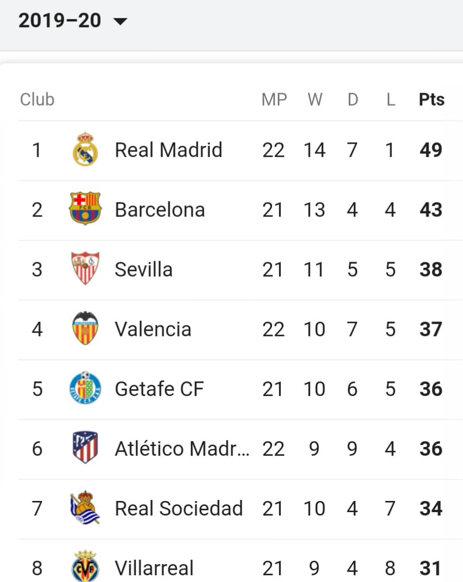The height and width of the screenshot is (582, 463).
Task: Click Real Madrid's 49 points value
Action: (x=431, y=150)
